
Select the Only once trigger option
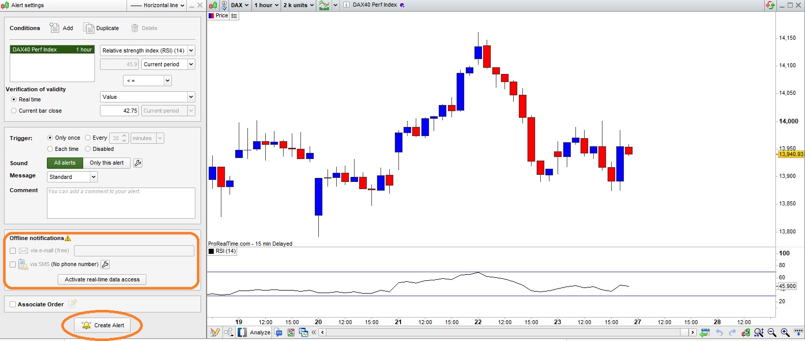click(x=50, y=138)
